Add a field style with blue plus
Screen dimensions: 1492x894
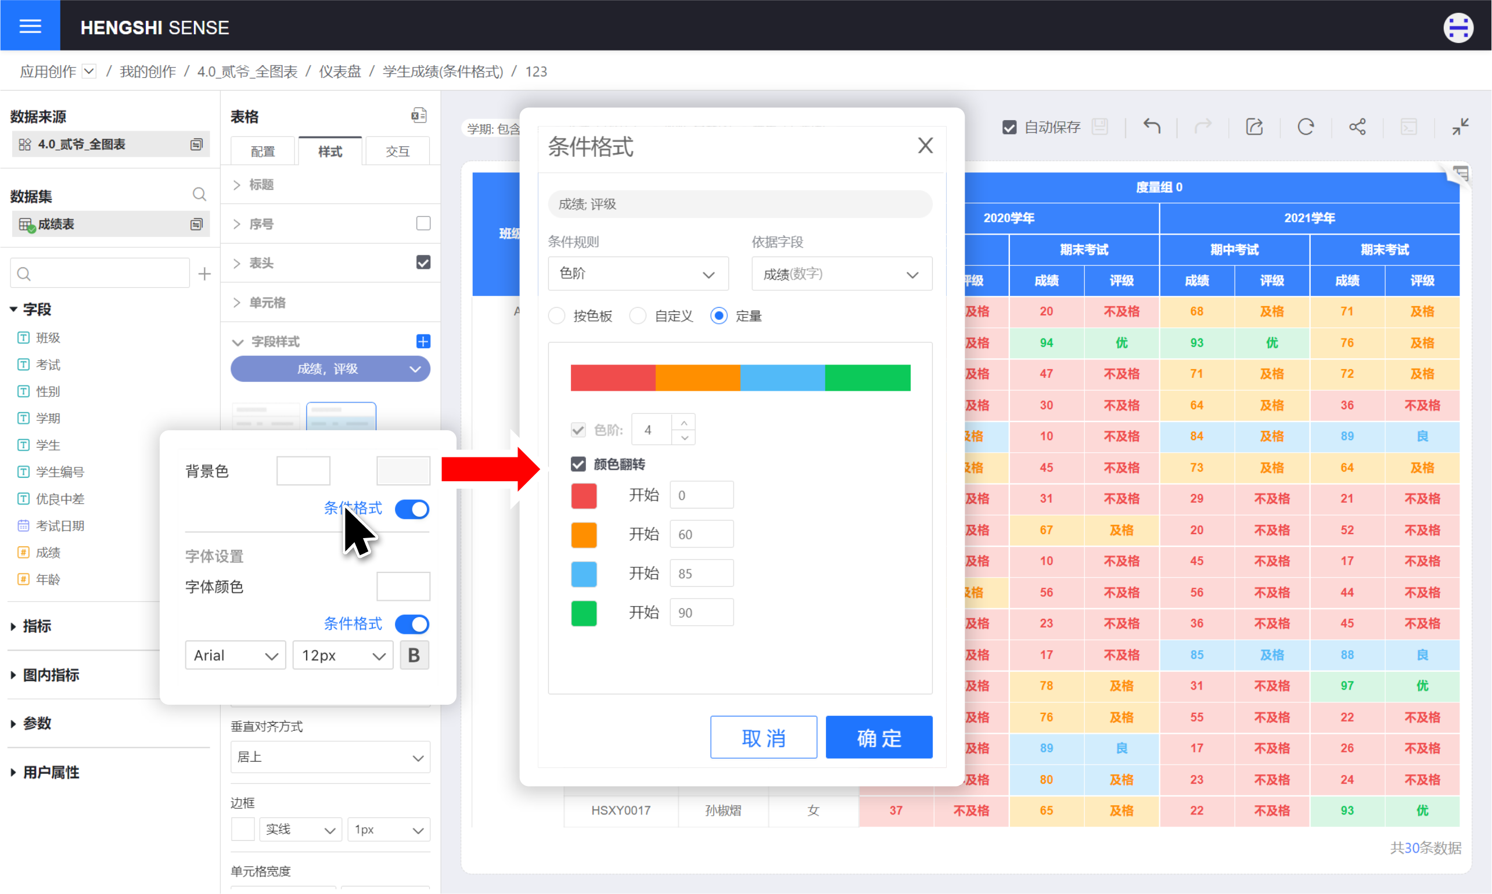coord(423,341)
